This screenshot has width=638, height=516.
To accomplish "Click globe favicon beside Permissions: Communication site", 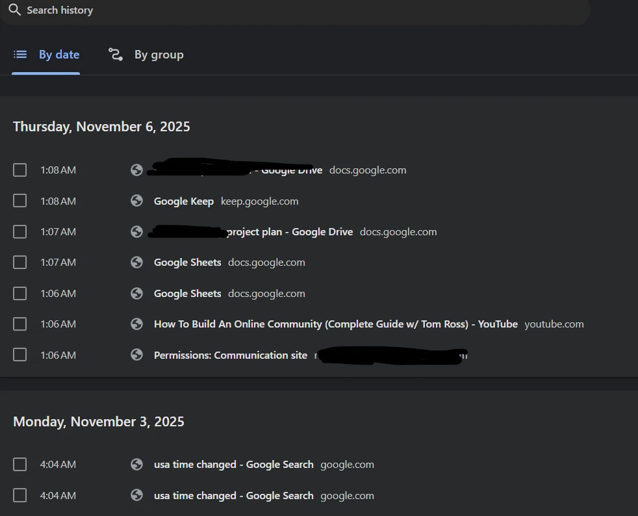I will (x=136, y=355).
